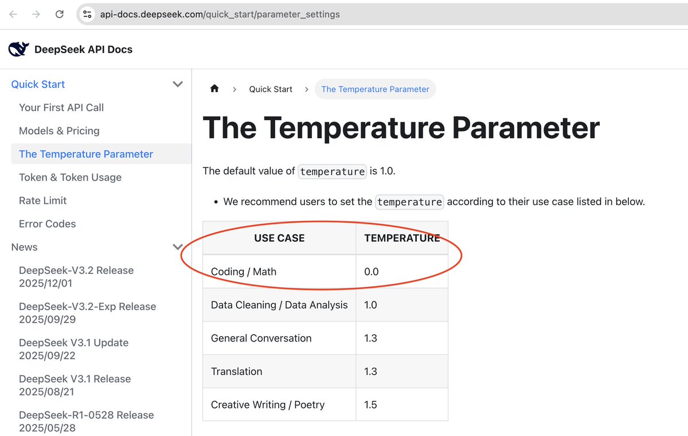This screenshot has width=688, height=436.
Task: Click the temperature code in recommendation bullet
Action: point(409,202)
